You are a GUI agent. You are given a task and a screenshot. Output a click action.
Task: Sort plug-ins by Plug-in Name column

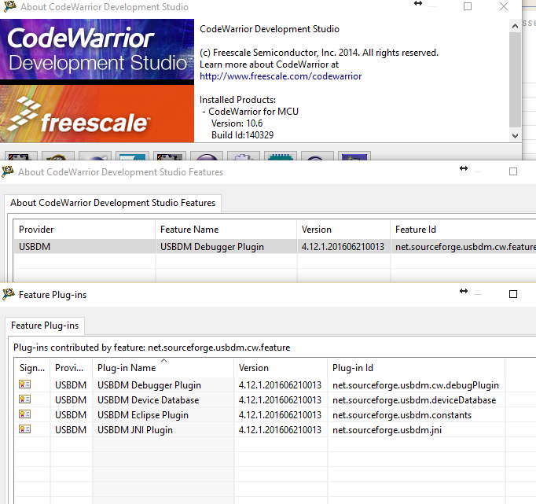163,368
